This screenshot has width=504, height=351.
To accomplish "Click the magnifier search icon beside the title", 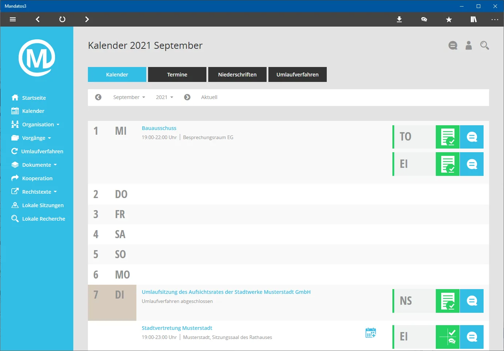I will click(485, 45).
